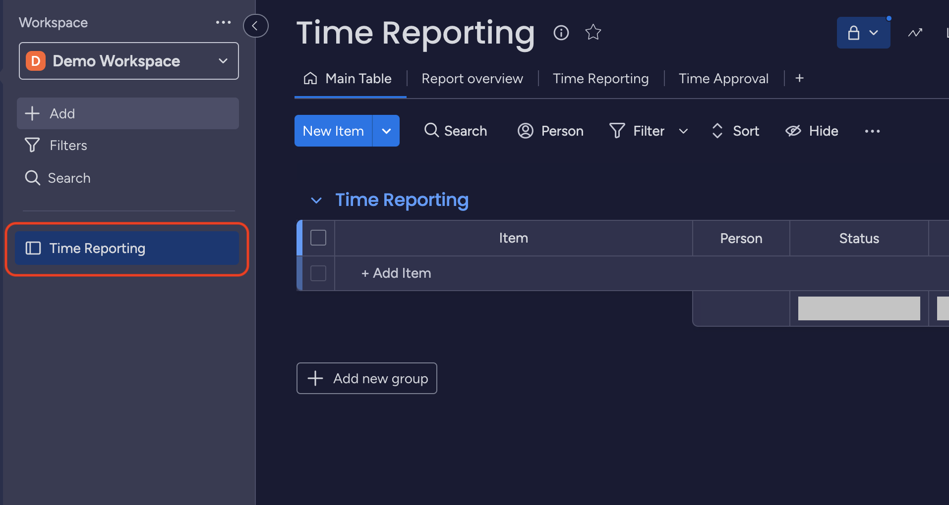The width and height of the screenshot is (949, 505).
Task: Open the activity trend icon
Action: click(x=915, y=33)
